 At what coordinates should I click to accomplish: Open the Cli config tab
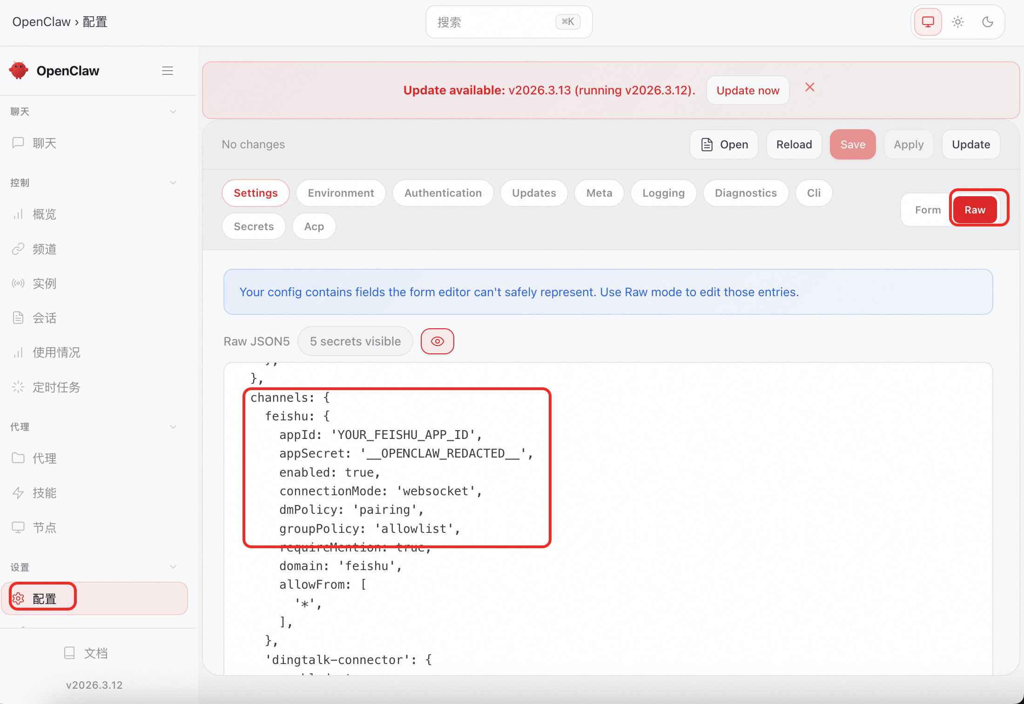(x=814, y=193)
